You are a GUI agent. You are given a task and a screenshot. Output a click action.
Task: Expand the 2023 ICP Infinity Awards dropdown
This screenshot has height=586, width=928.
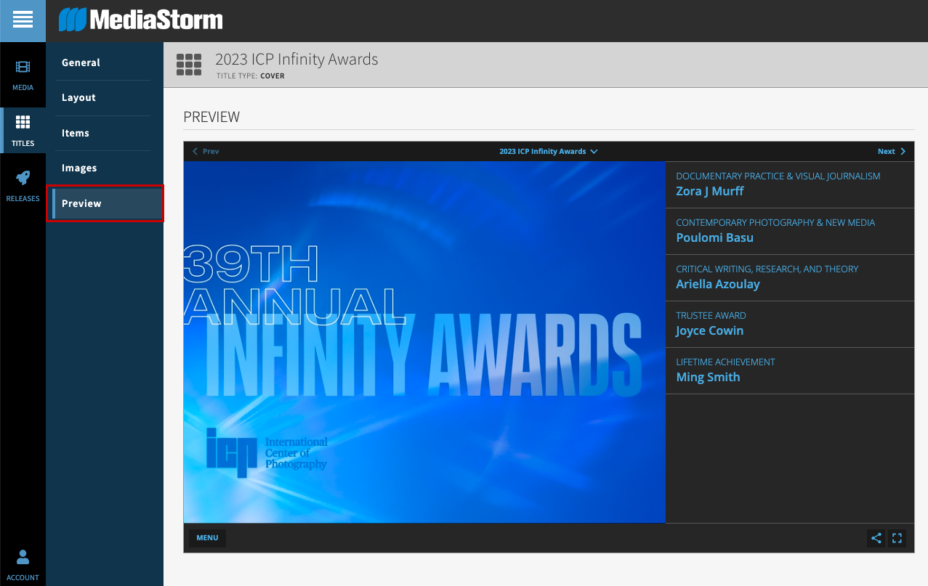click(x=548, y=152)
